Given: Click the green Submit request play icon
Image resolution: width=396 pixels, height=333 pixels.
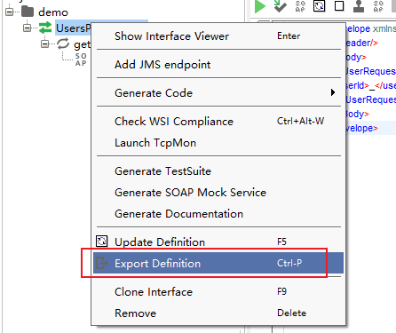Looking at the screenshot, I should click(x=260, y=6).
